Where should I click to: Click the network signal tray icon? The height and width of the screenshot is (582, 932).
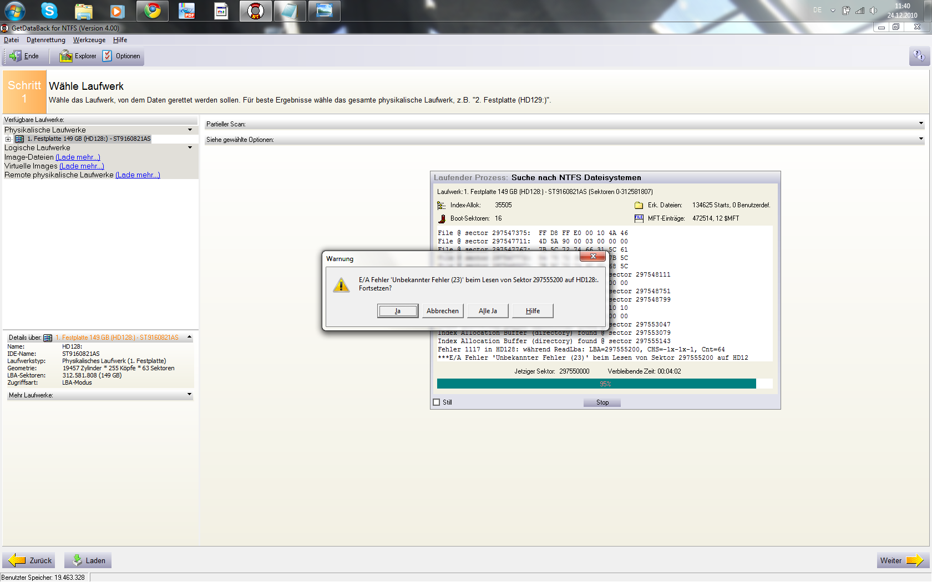860,11
